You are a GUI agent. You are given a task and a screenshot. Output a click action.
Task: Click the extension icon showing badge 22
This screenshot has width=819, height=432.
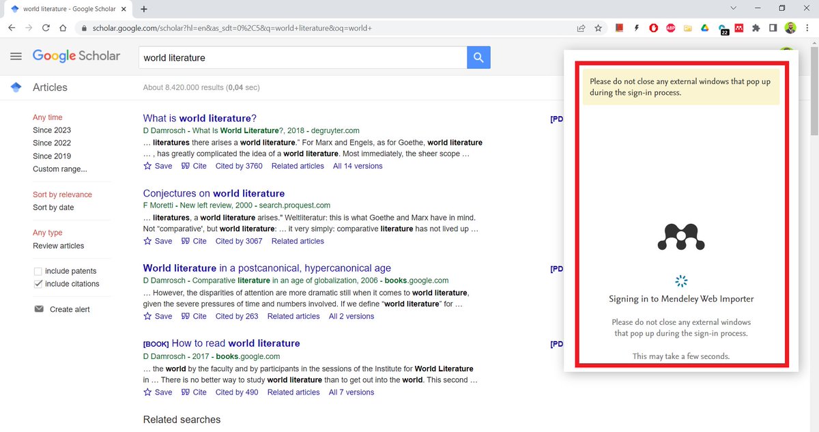[x=722, y=27]
